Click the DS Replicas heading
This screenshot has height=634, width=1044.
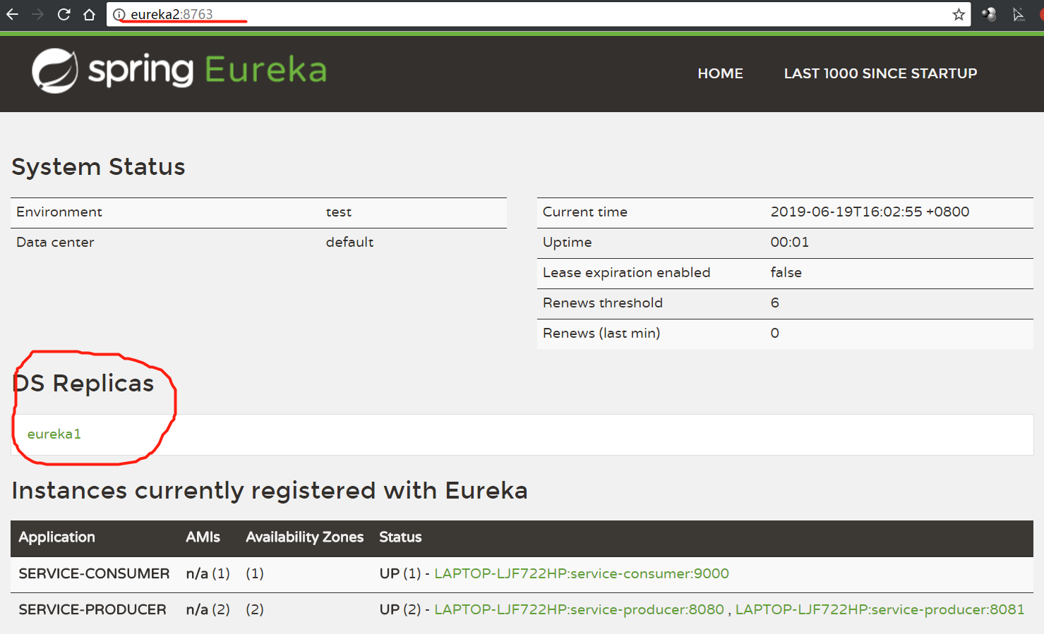coord(83,383)
